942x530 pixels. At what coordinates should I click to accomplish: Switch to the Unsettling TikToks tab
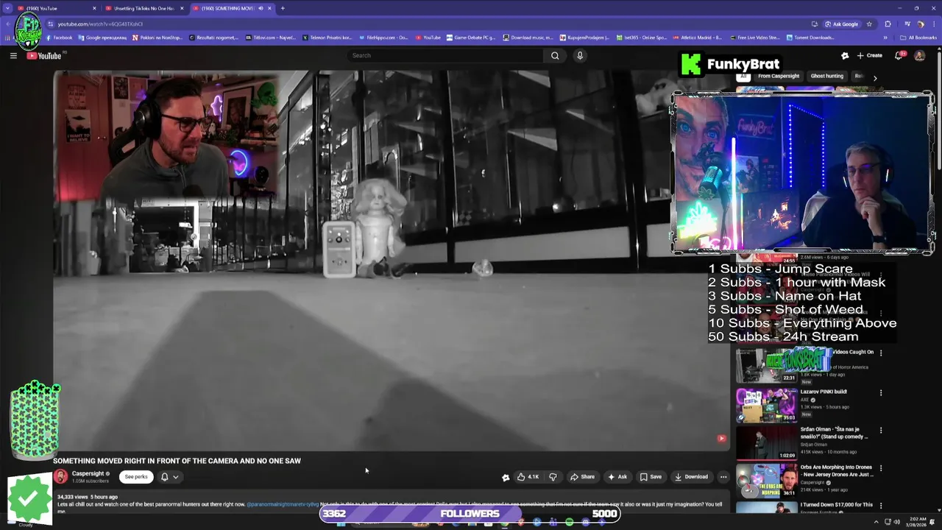coord(144,8)
